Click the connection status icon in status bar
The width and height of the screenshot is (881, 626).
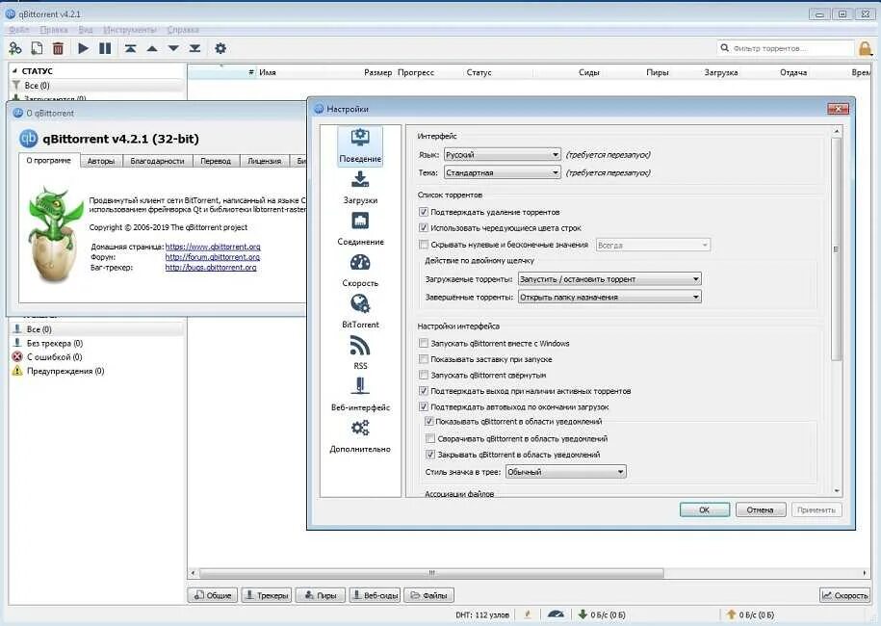528,614
